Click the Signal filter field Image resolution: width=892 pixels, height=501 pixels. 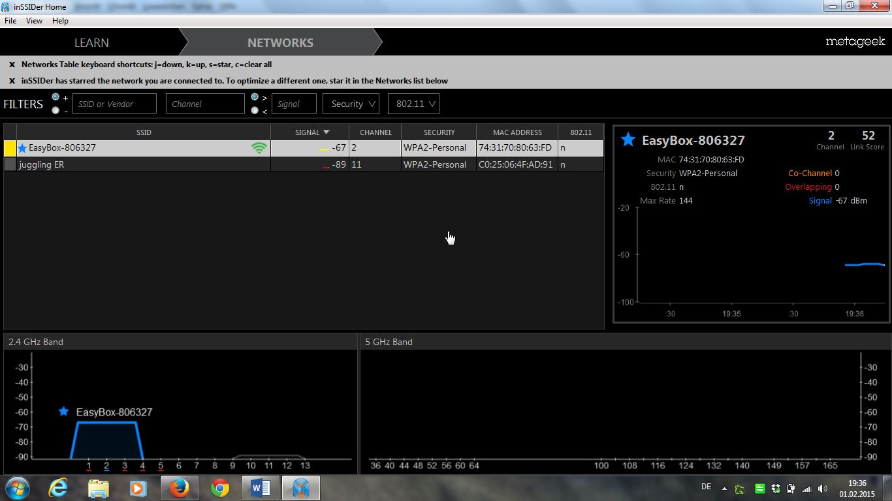point(294,104)
